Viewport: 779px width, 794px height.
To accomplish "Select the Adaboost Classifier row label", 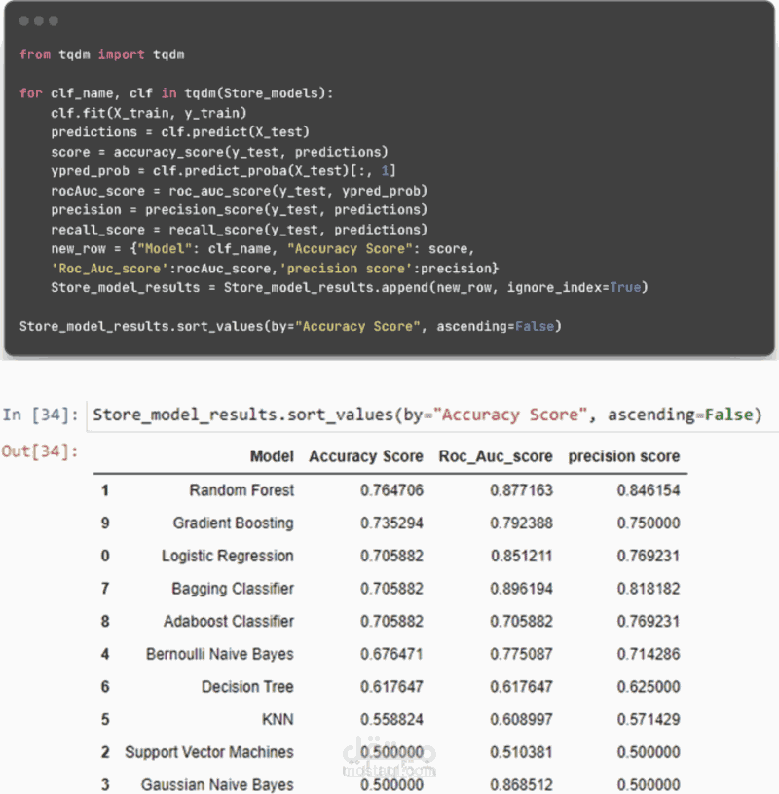I will click(x=229, y=621).
